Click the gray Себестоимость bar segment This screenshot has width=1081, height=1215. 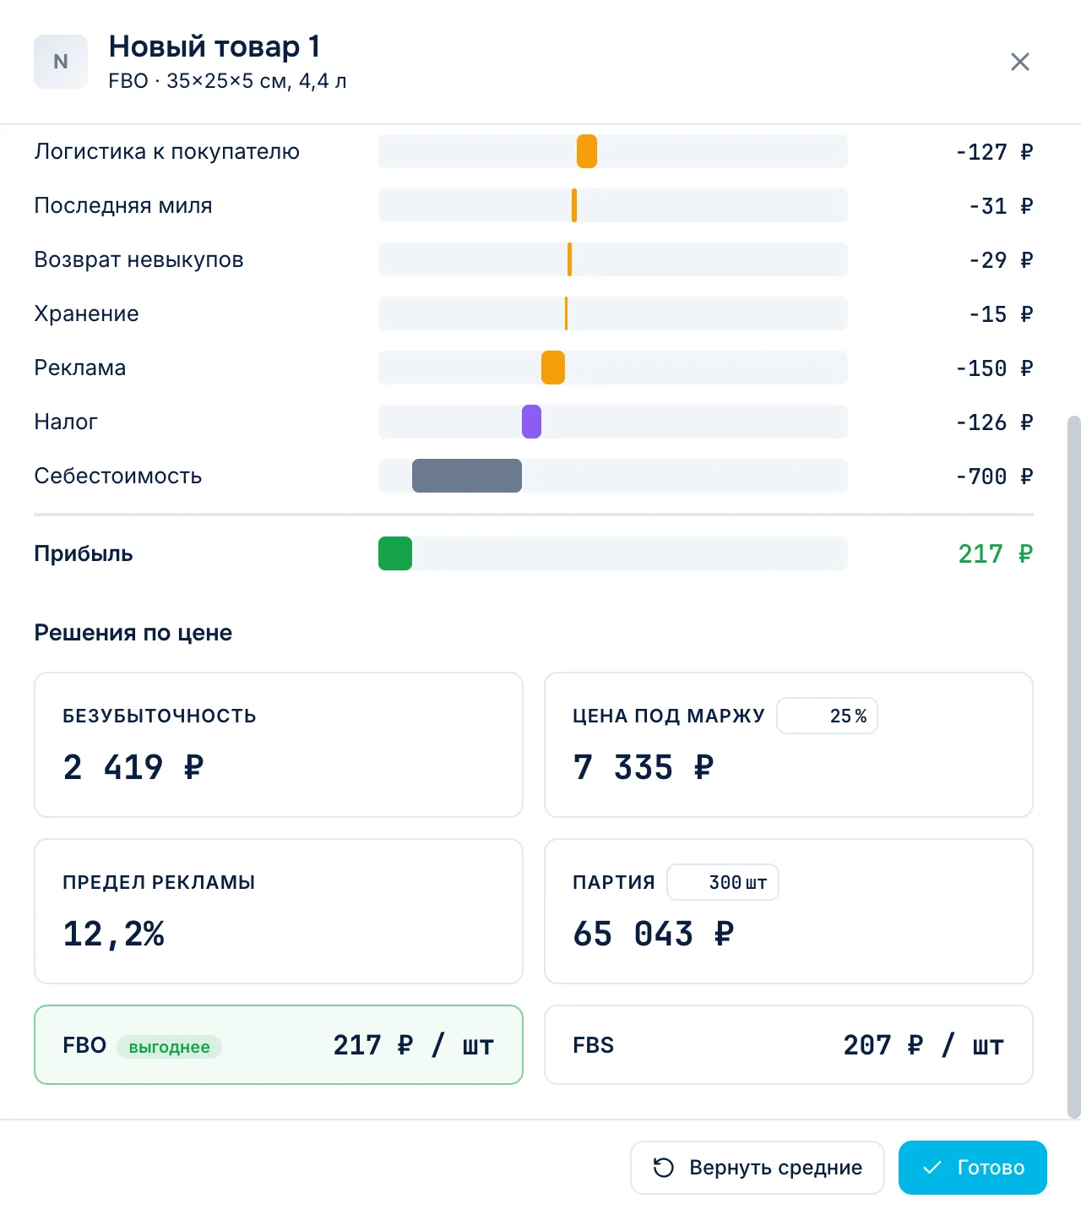click(467, 476)
